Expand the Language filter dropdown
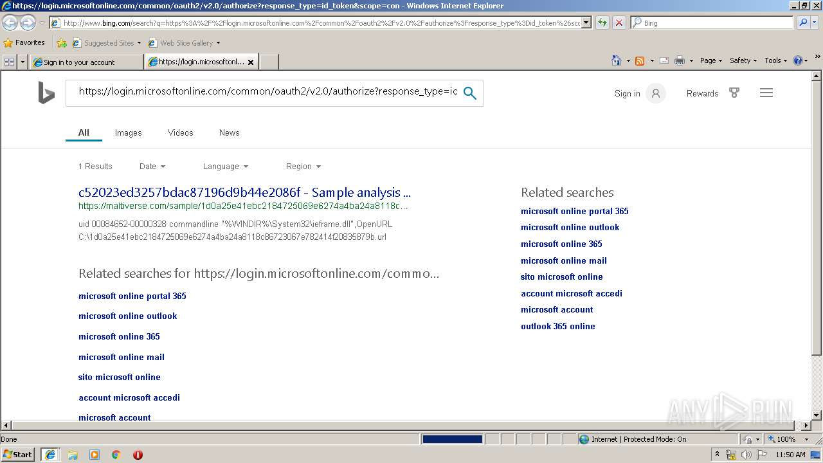The width and height of the screenshot is (823, 463). pos(226,166)
